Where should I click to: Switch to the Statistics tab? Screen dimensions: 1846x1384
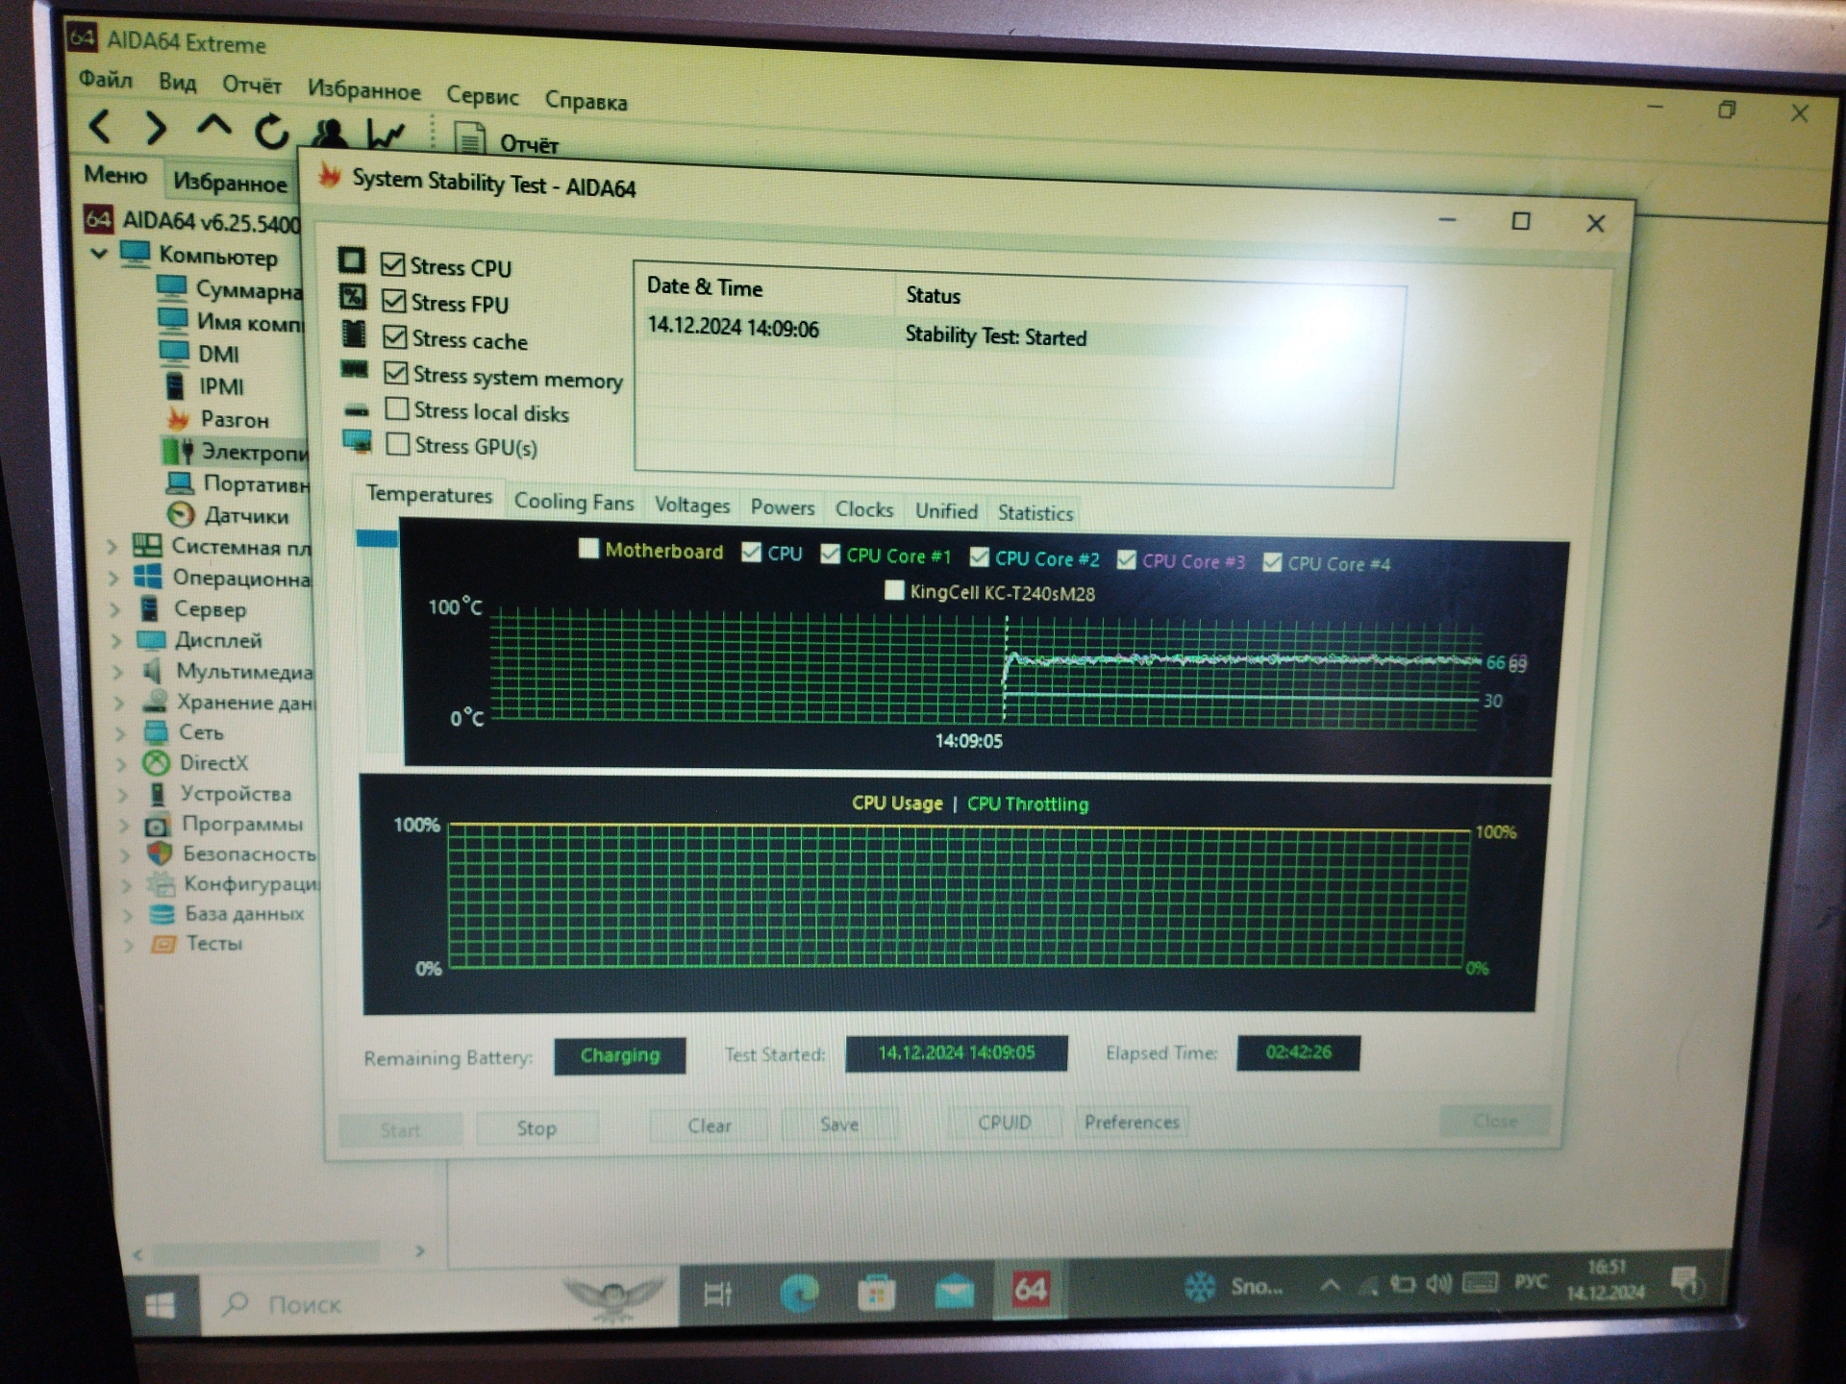[x=1035, y=512]
